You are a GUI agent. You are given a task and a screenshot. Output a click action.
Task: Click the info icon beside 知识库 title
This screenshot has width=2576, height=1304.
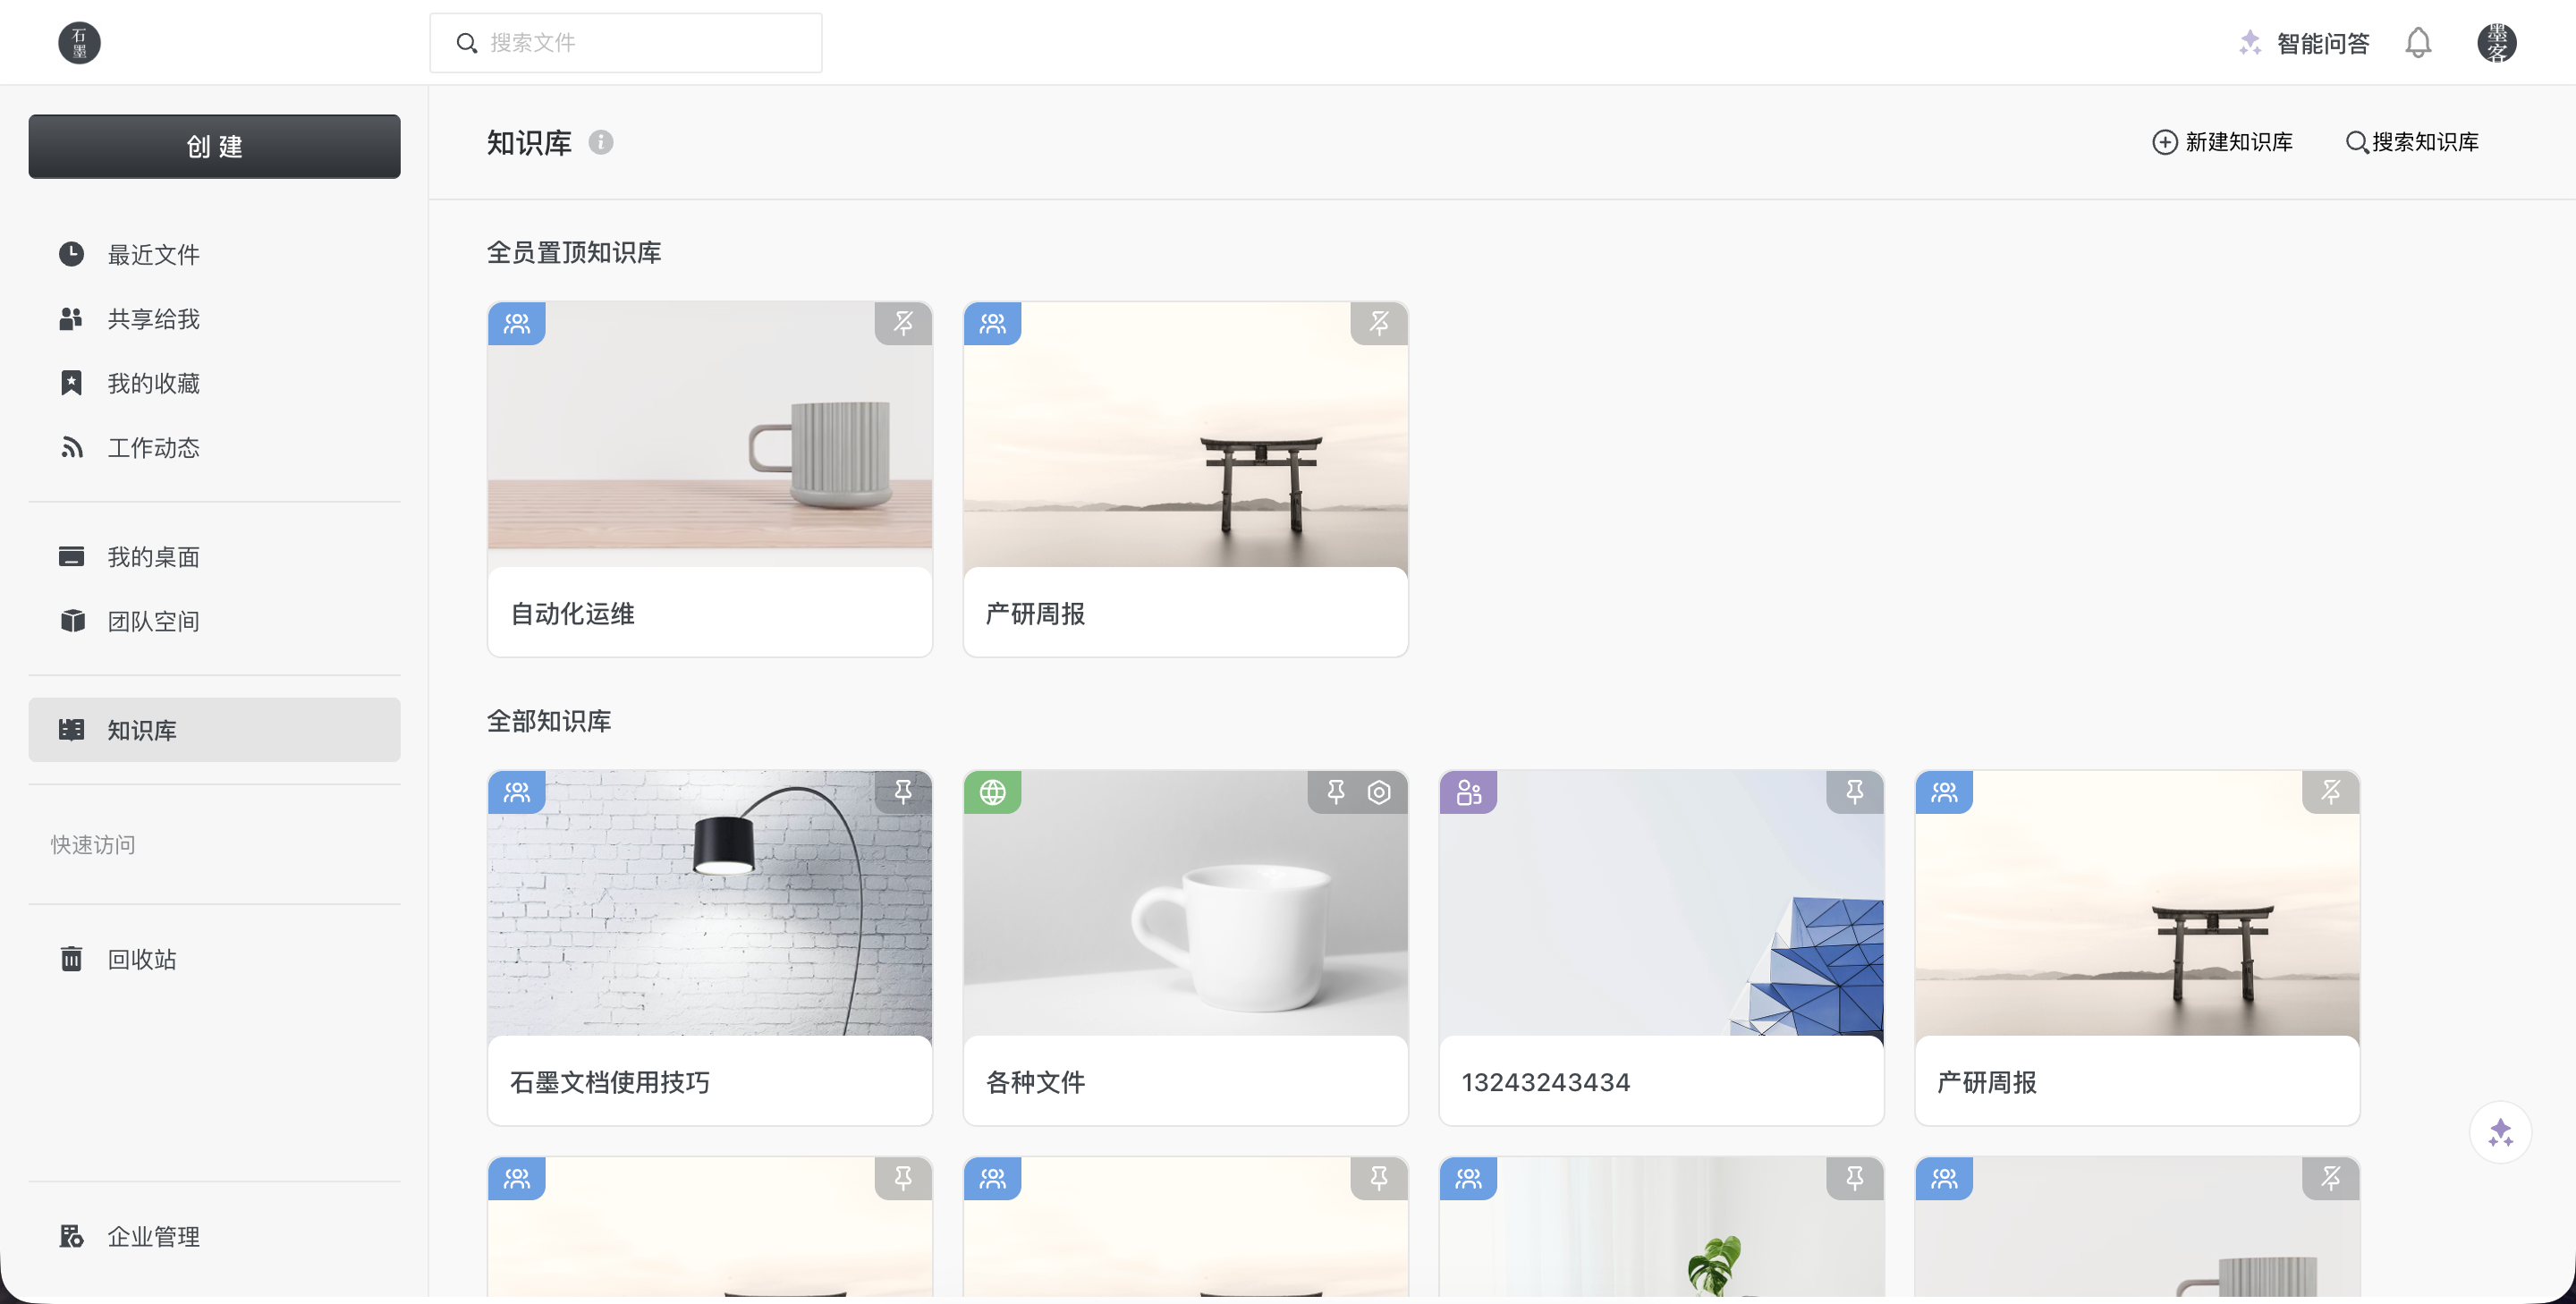click(x=601, y=142)
